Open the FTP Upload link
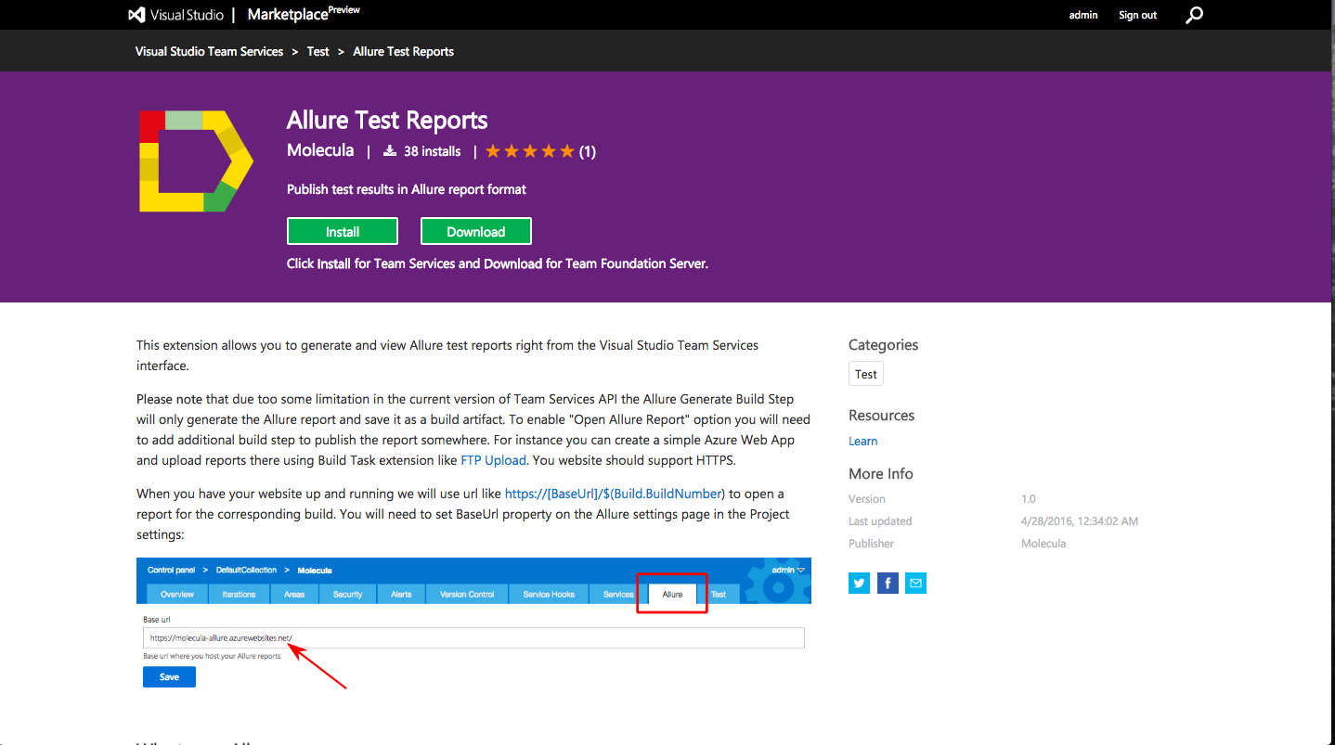The width and height of the screenshot is (1335, 745). tap(493, 460)
